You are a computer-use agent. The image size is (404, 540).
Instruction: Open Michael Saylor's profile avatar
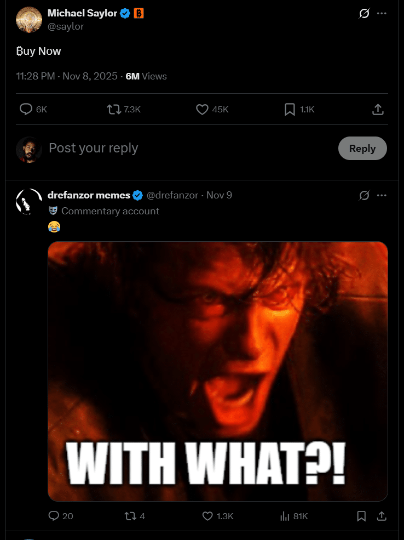(x=30, y=20)
